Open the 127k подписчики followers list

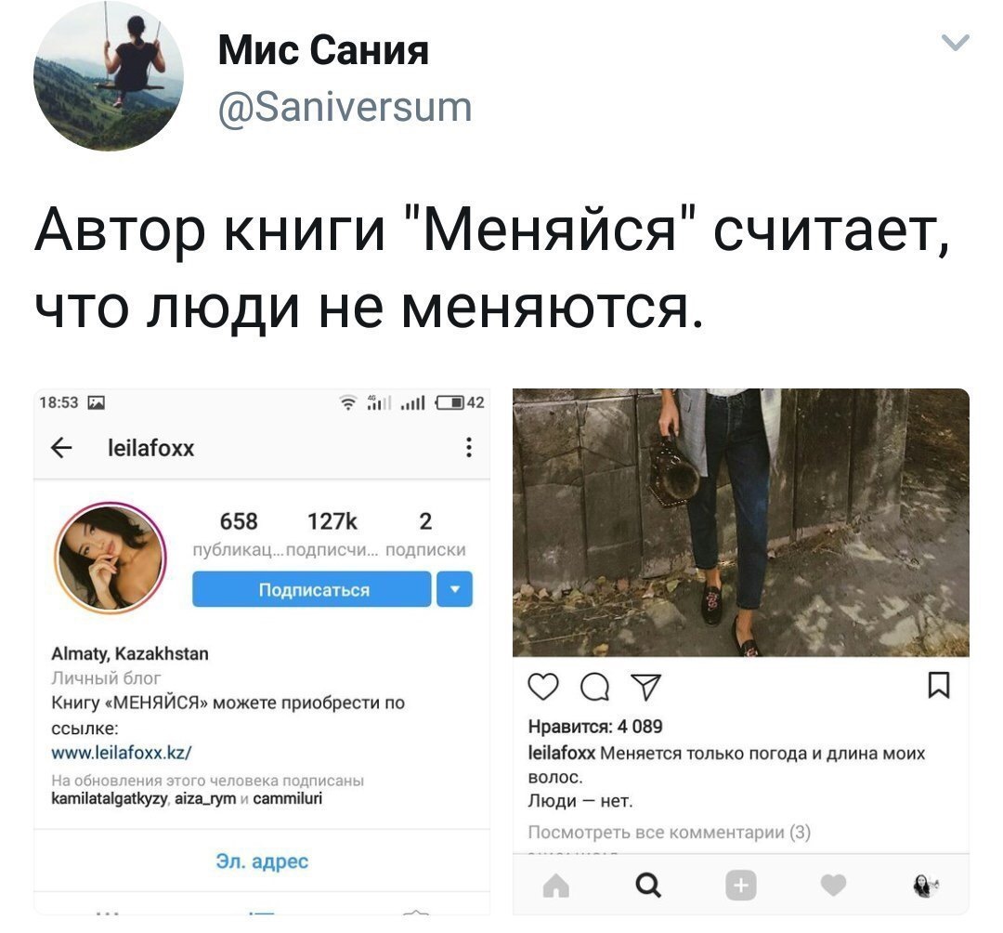332,533
